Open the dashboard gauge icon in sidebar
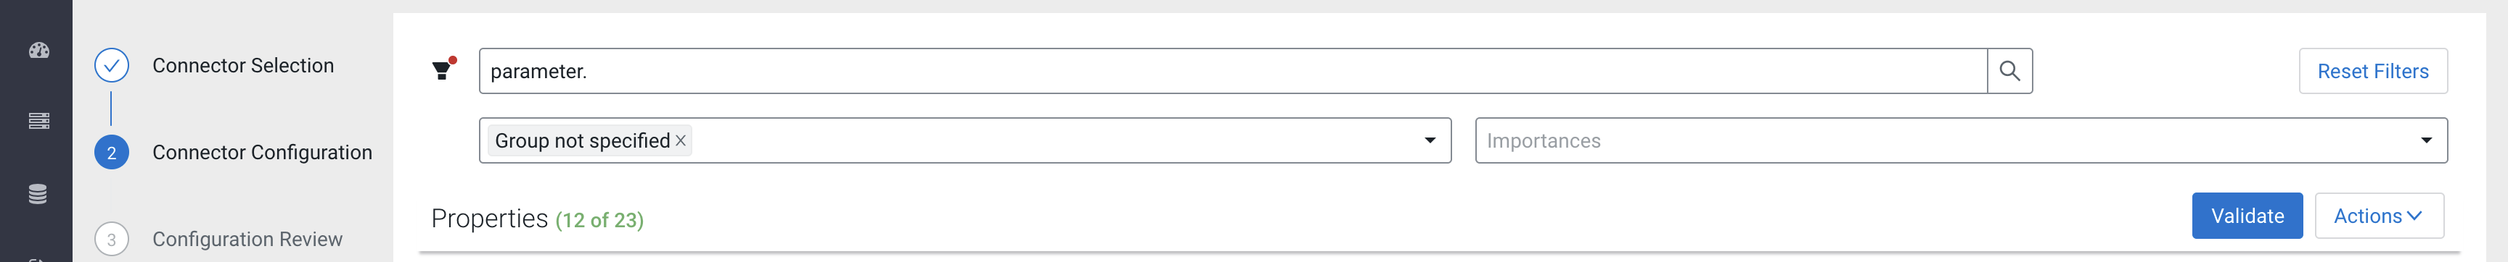2508x262 pixels. coord(39,51)
